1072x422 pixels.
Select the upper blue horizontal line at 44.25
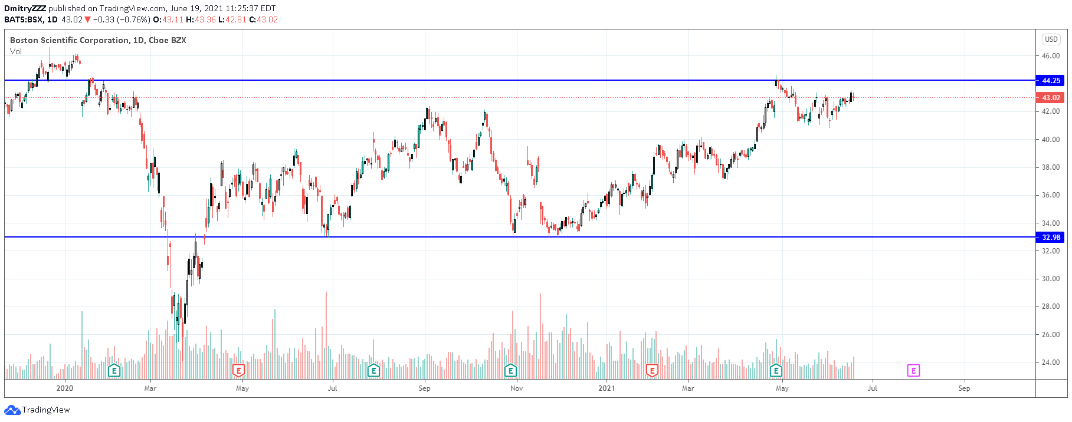tap(519, 80)
